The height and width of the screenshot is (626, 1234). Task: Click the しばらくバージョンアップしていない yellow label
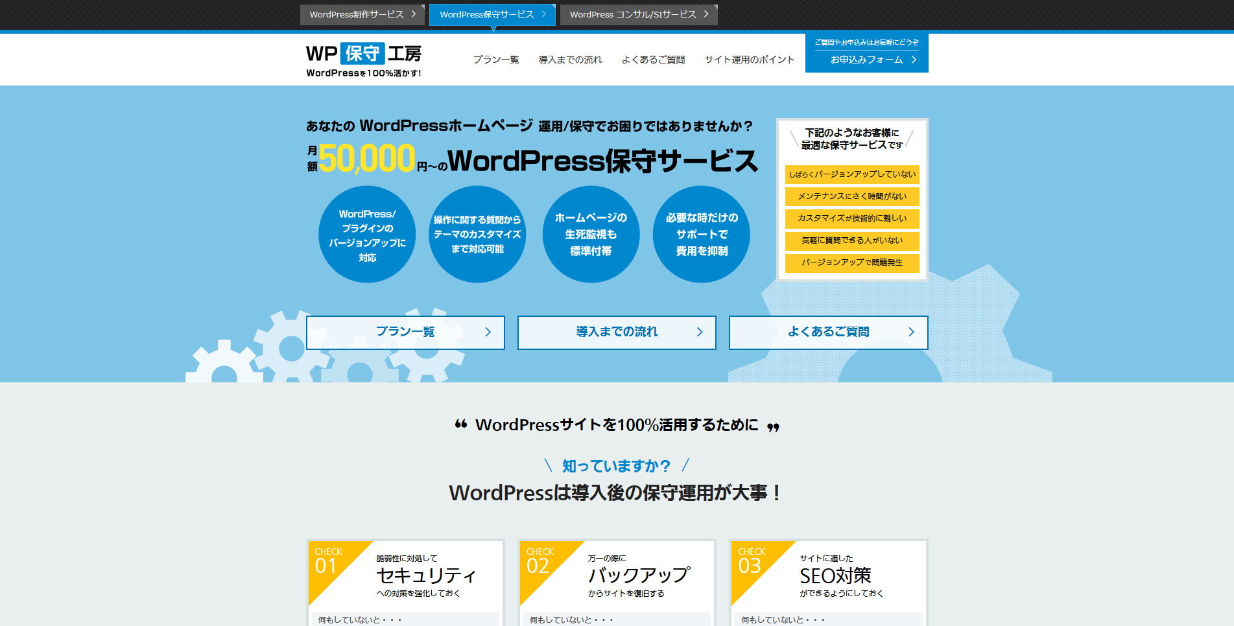852,174
